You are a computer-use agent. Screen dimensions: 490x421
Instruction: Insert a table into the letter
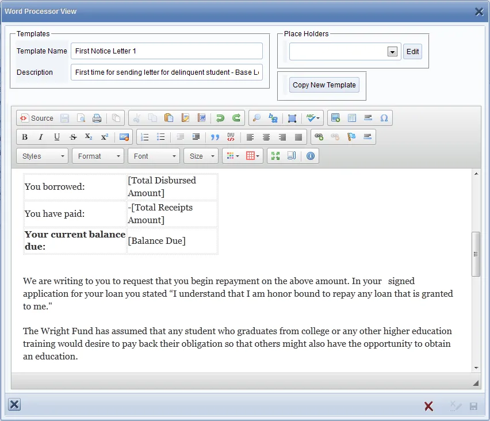(351, 118)
